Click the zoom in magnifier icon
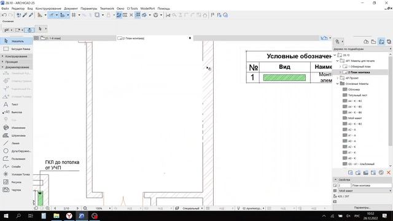This screenshot has height=221, width=393. (x=47, y=208)
